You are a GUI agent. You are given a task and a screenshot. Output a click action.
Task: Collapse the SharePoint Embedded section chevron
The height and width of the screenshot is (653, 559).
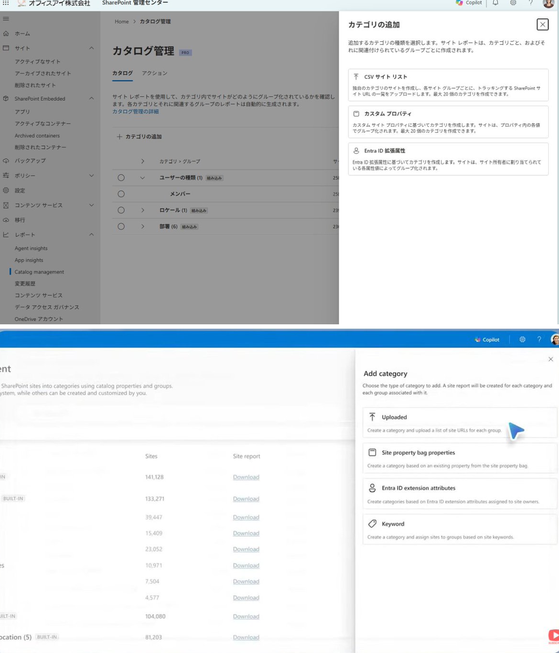pyautogui.click(x=91, y=98)
